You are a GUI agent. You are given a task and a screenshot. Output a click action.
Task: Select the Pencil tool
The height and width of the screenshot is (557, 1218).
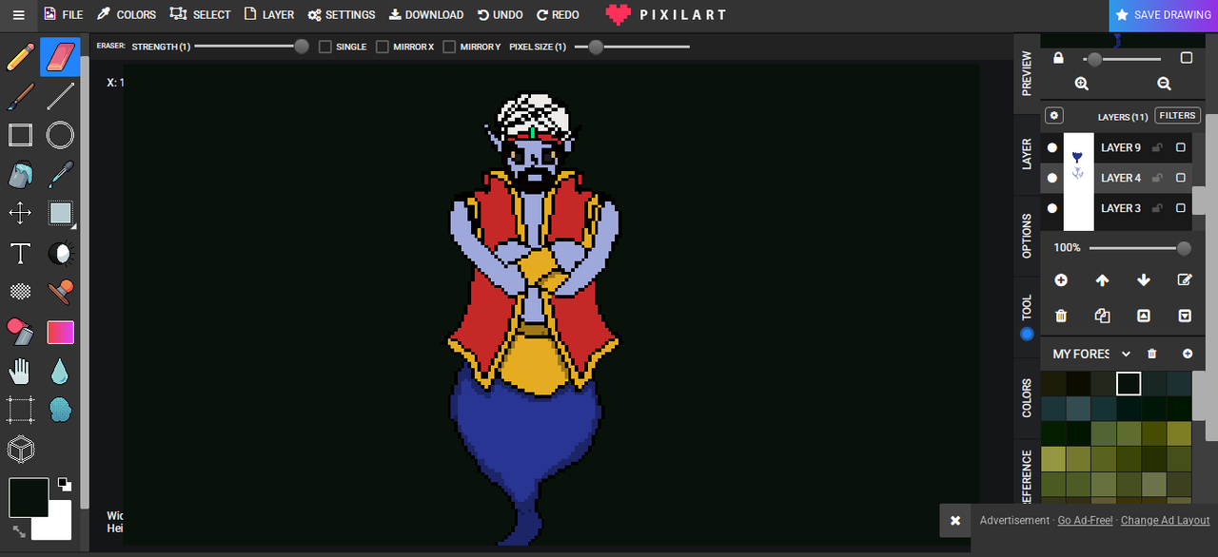(20, 56)
